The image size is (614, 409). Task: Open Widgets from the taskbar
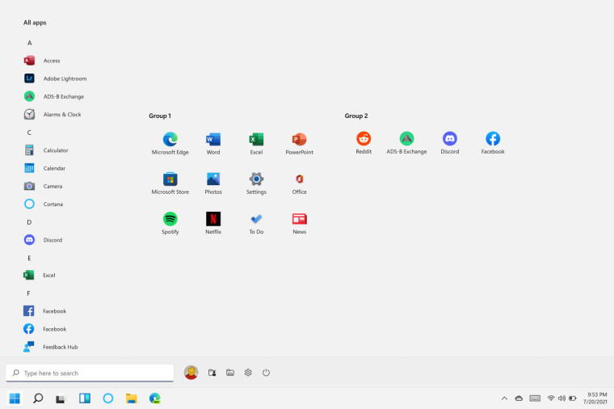click(85, 398)
